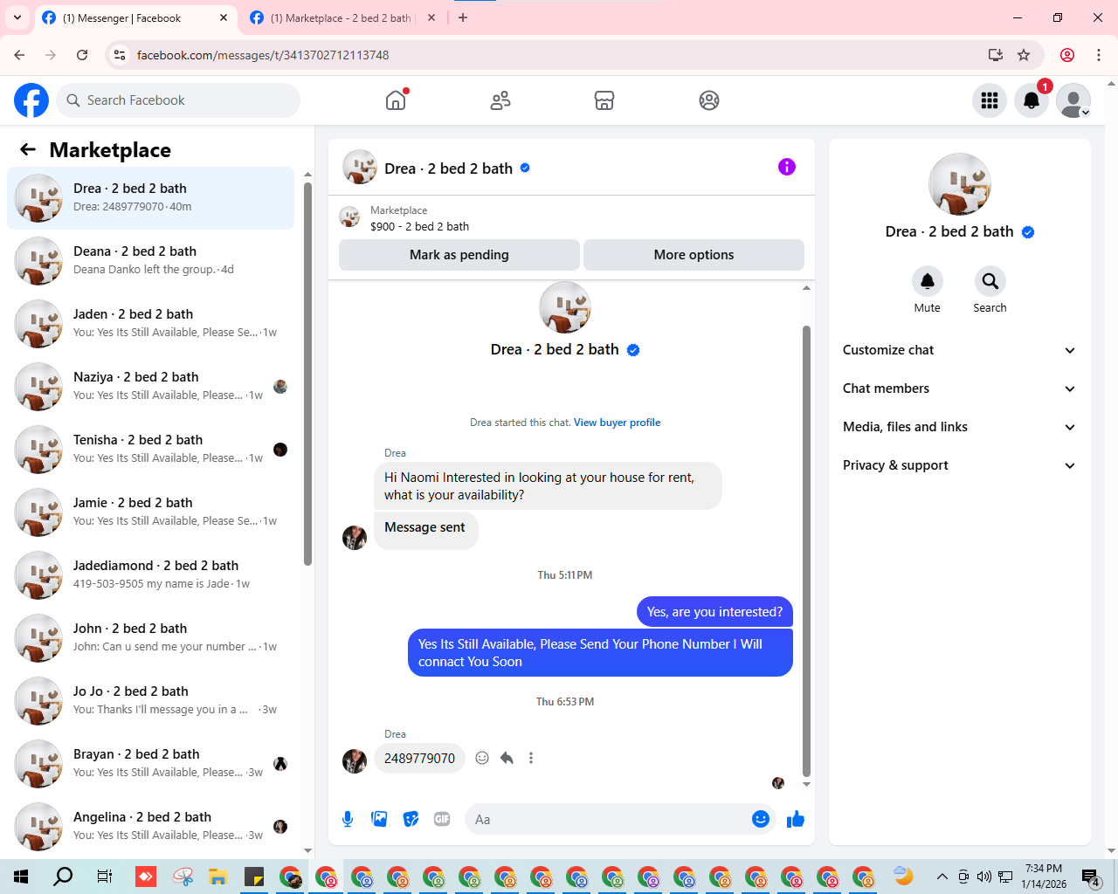Image resolution: width=1118 pixels, height=894 pixels.
Task: Choose a GIF using the GIF icon
Action: click(x=442, y=819)
